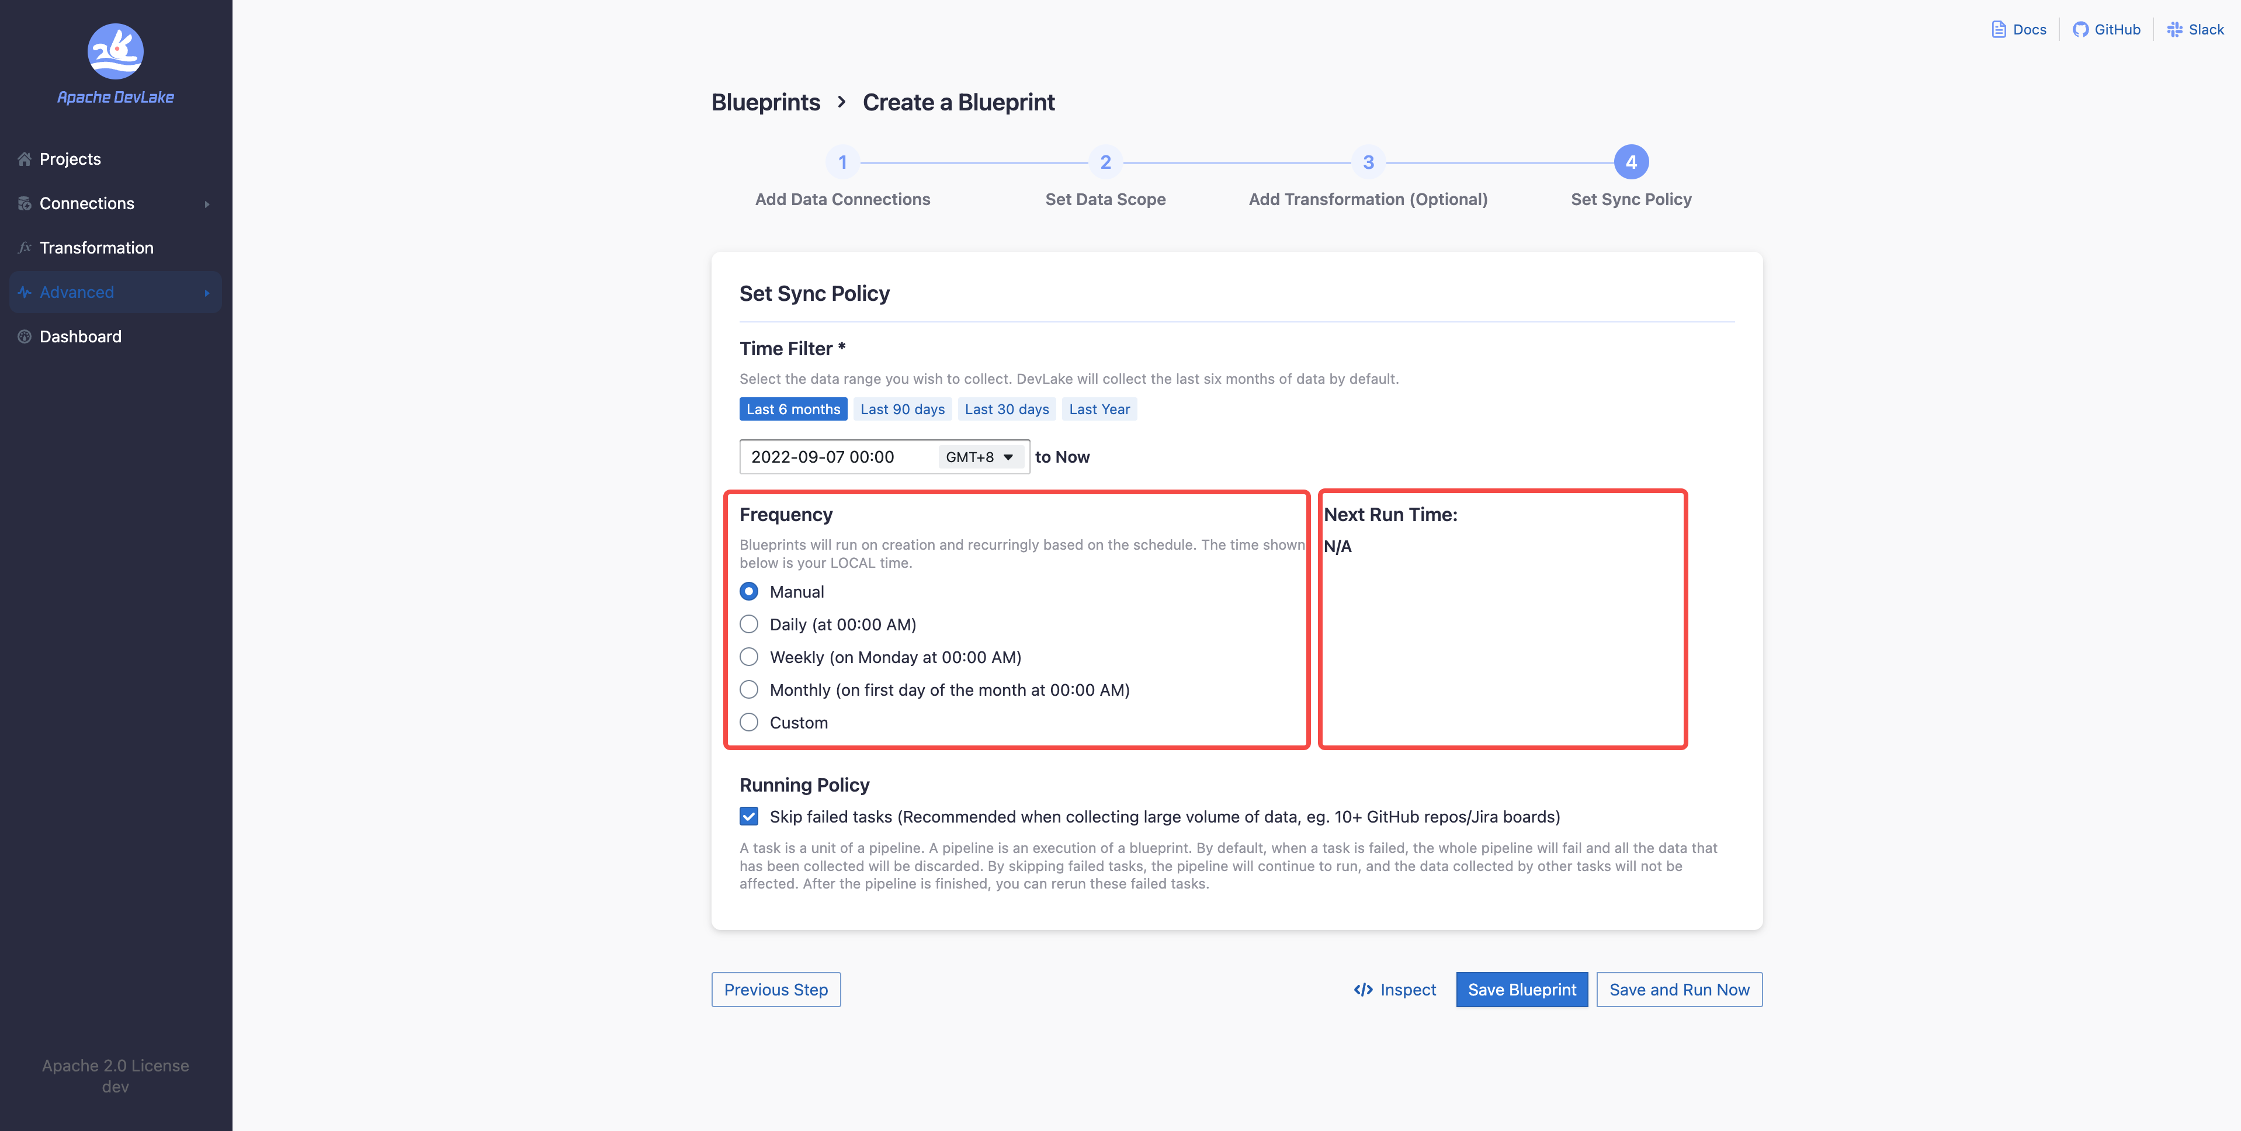The width and height of the screenshot is (2241, 1131).
Task: Click the Previous Step button
Action: point(776,990)
